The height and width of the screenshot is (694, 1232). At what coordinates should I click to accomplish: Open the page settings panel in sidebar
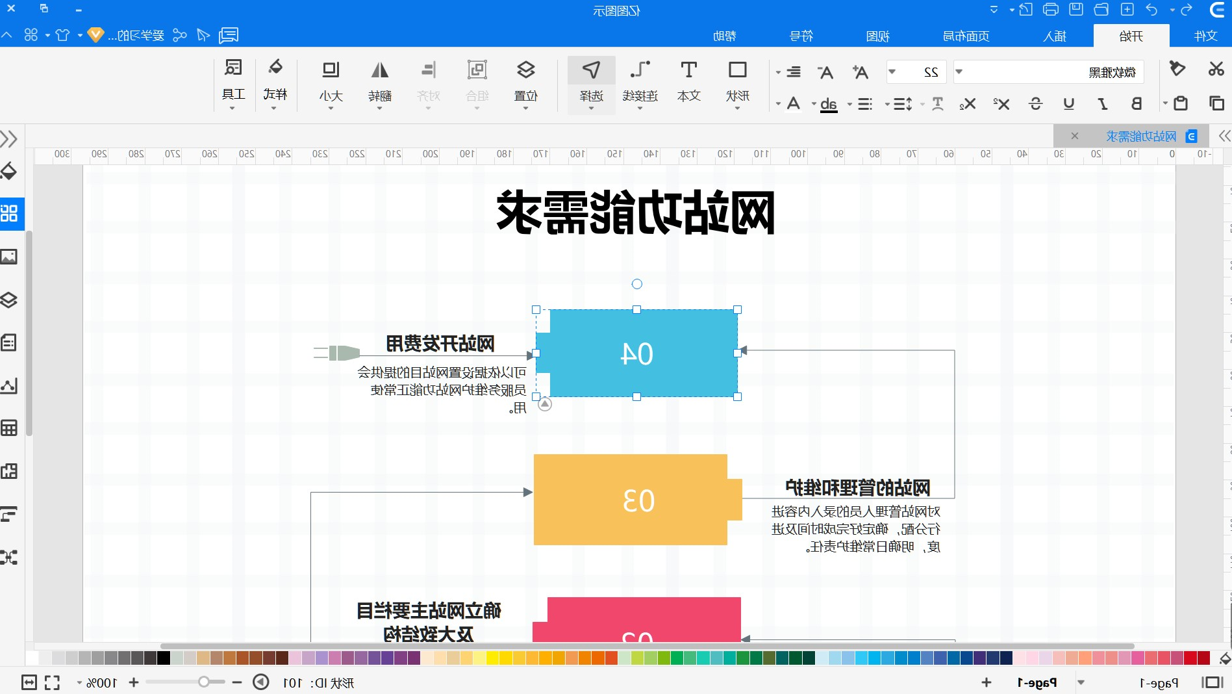(9, 342)
